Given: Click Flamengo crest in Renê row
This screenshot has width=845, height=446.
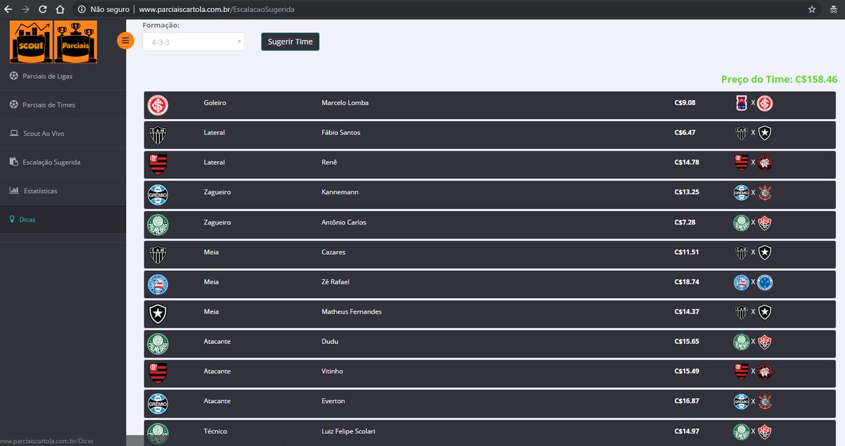Looking at the screenshot, I should pyautogui.click(x=158, y=164).
